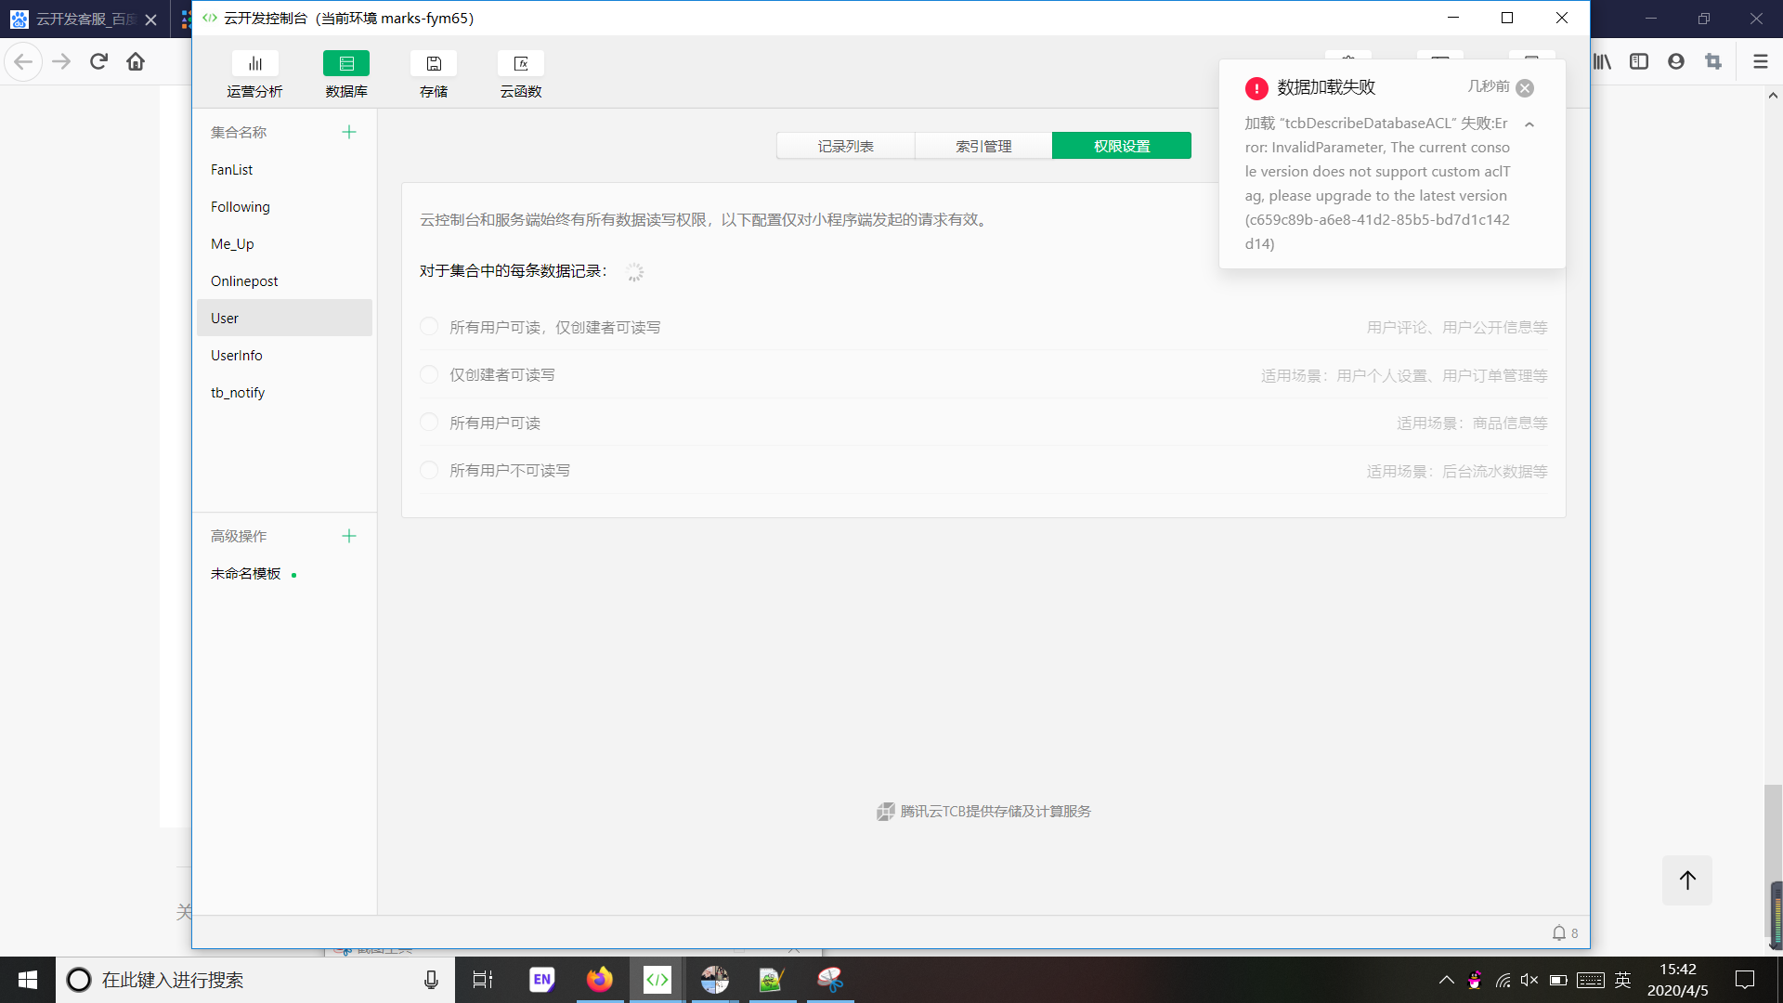1783x1003 pixels.
Task: Add a new collection with plus icon
Action: tap(349, 132)
